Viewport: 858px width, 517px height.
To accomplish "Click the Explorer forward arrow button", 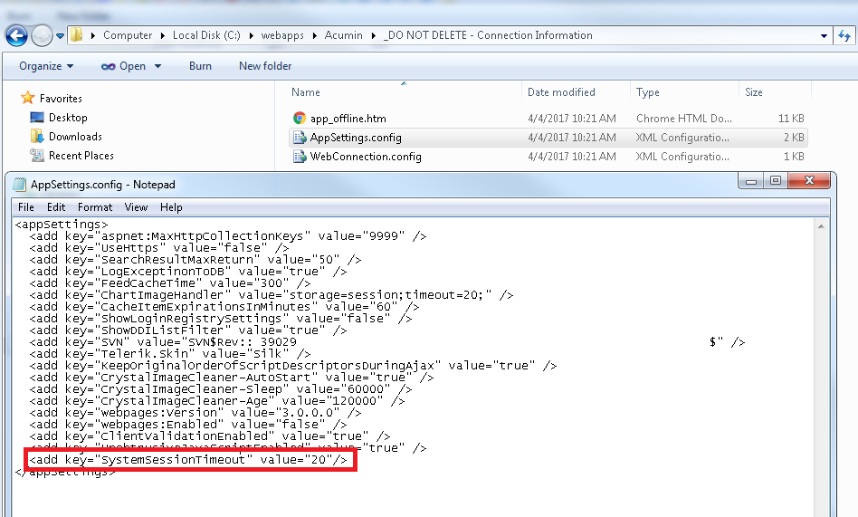I will point(42,36).
